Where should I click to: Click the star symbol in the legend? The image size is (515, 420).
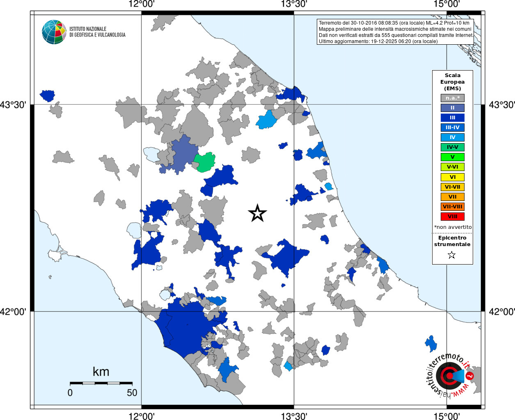click(452, 255)
